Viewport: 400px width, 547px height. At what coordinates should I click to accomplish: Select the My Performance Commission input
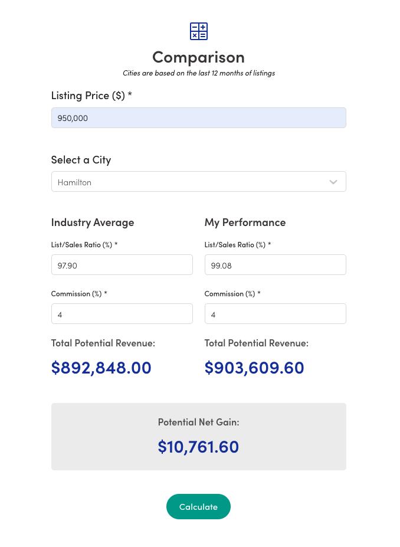pyautogui.click(x=275, y=314)
